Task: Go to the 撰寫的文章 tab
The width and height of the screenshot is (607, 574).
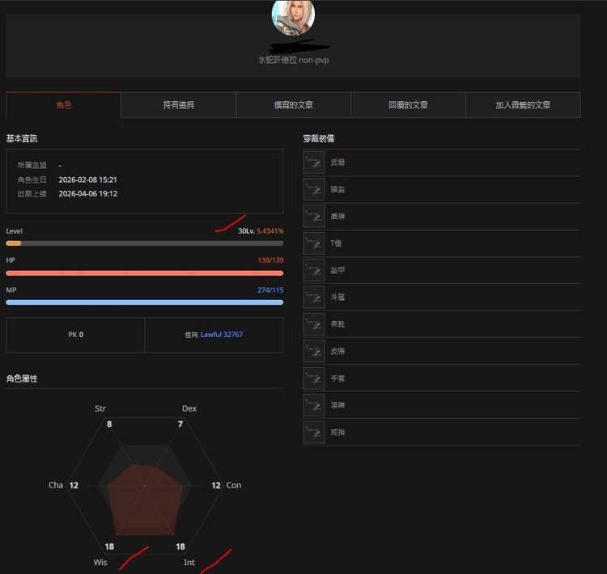Action: (293, 105)
